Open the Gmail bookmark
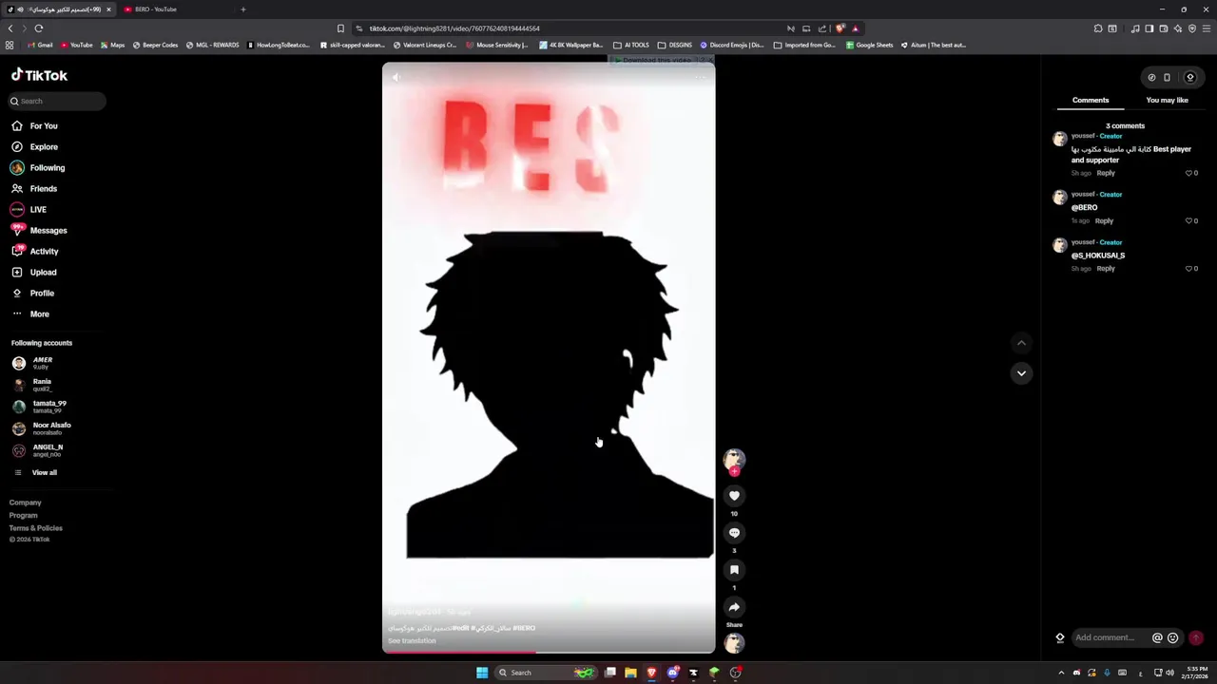 pyautogui.click(x=40, y=45)
